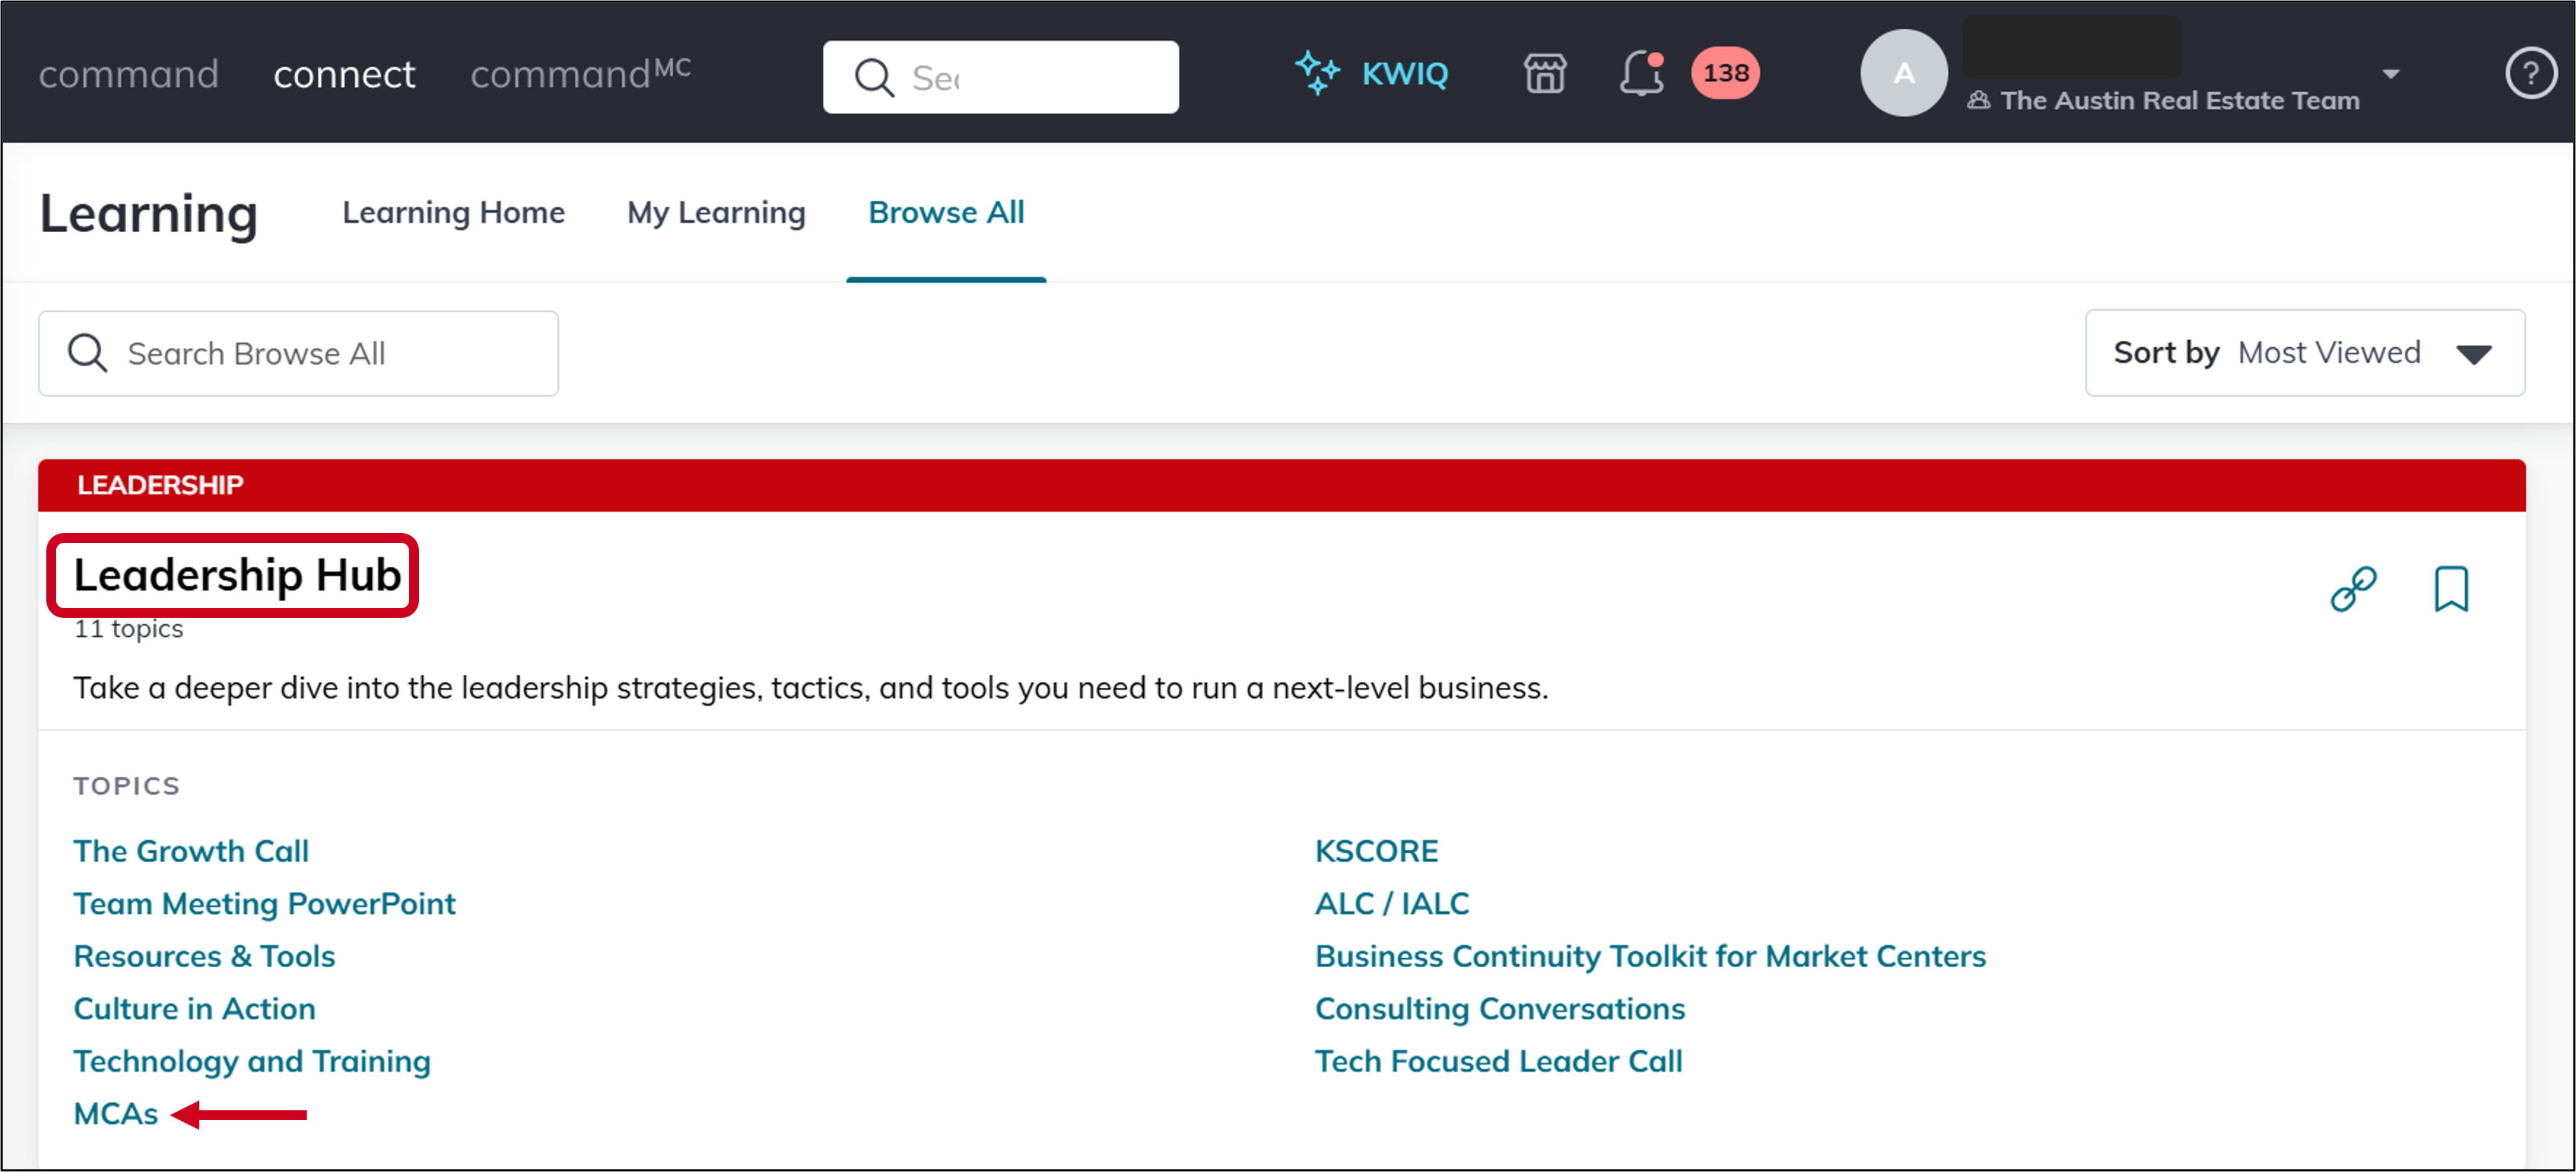Screen dimensions: 2576x1172
Task: Open The Growth Call topic
Action: (191, 850)
